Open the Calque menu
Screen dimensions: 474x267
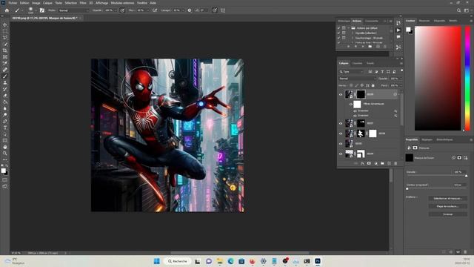pos(47,3)
